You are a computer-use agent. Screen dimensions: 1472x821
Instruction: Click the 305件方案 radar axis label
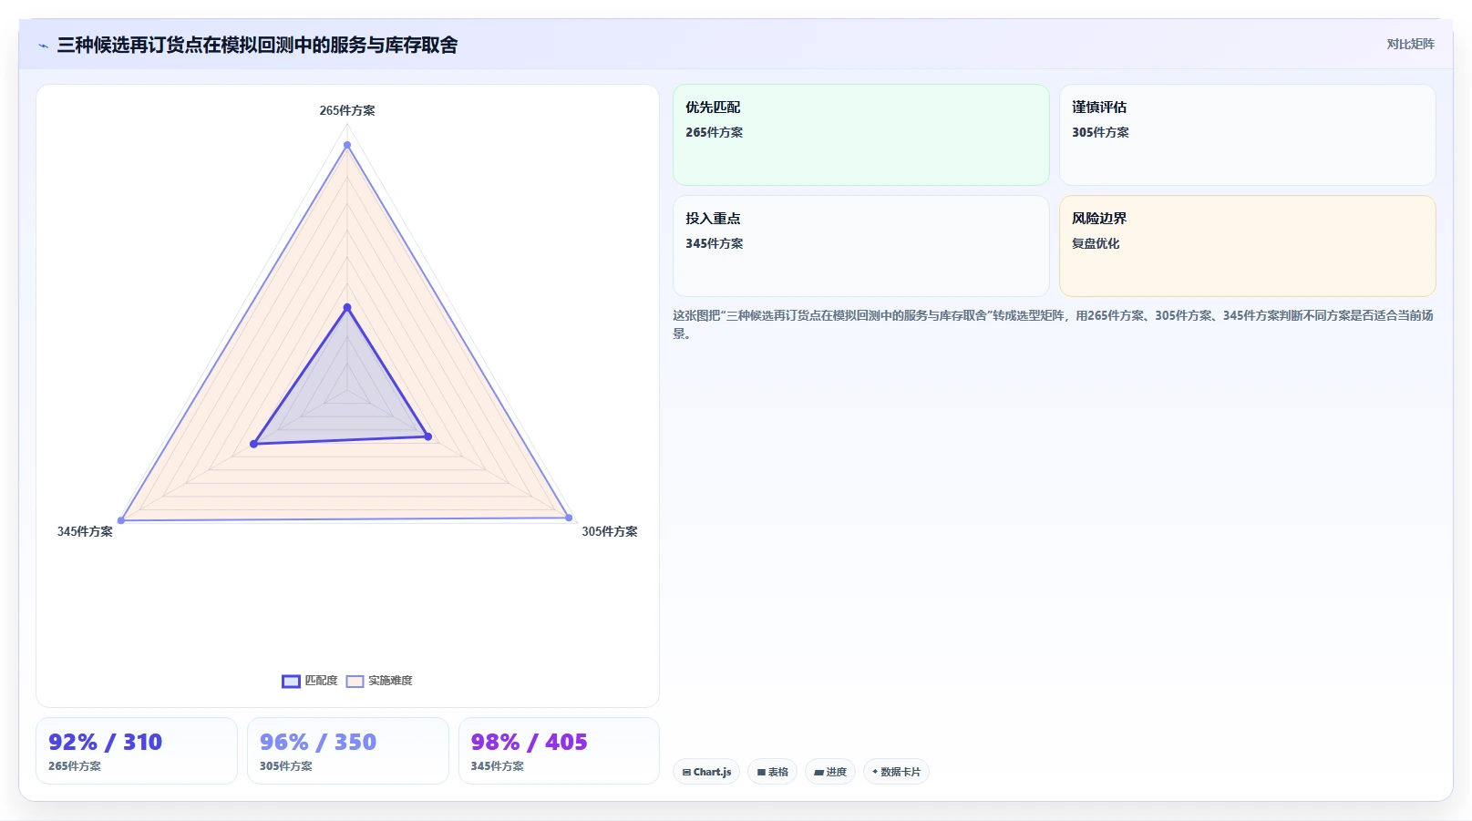[610, 531]
